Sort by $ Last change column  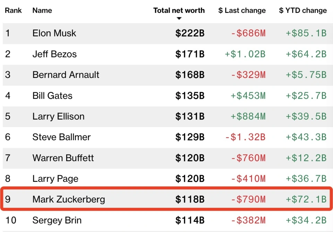tap(242, 10)
